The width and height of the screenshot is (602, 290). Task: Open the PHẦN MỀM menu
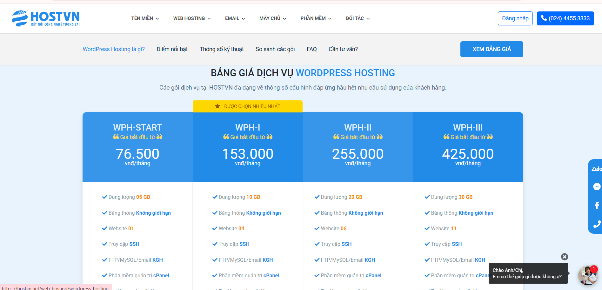(x=316, y=18)
